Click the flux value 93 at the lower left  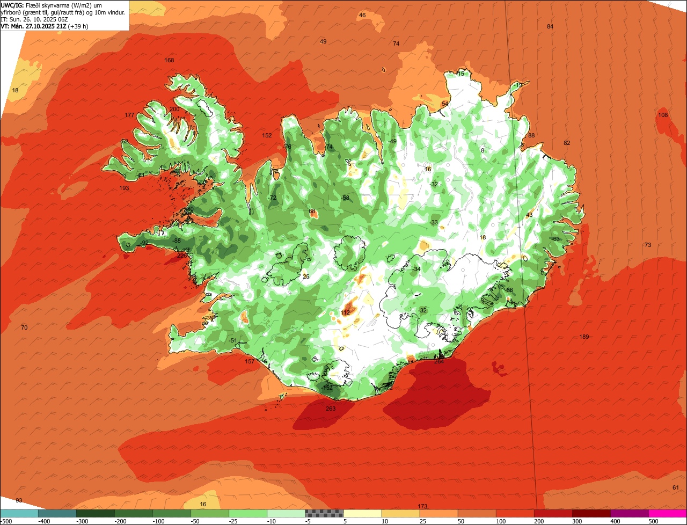coord(19,500)
